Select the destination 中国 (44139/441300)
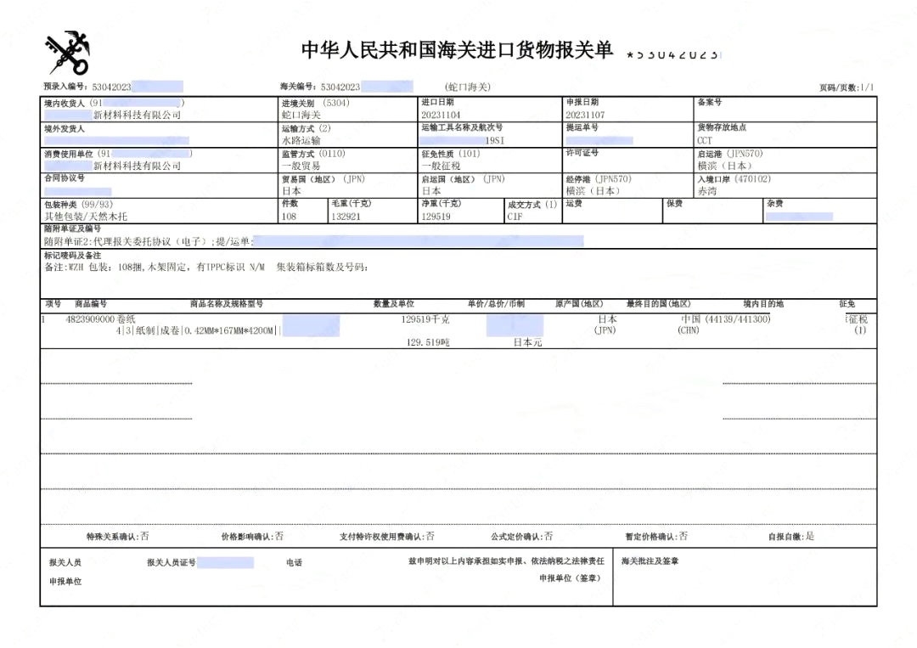The height and width of the screenshot is (648, 917). click(x=725, y=319)
